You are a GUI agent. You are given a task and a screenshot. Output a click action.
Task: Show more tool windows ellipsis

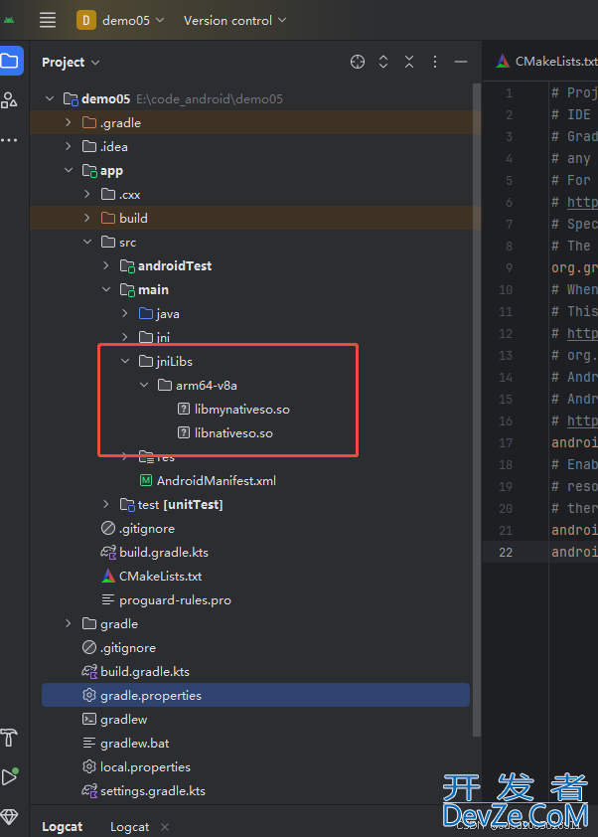9,140
